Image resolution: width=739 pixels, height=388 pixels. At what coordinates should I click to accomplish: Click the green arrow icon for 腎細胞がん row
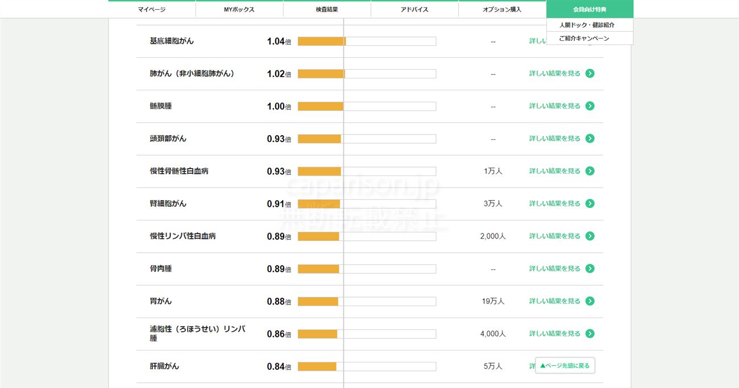(x=590, y=203)
